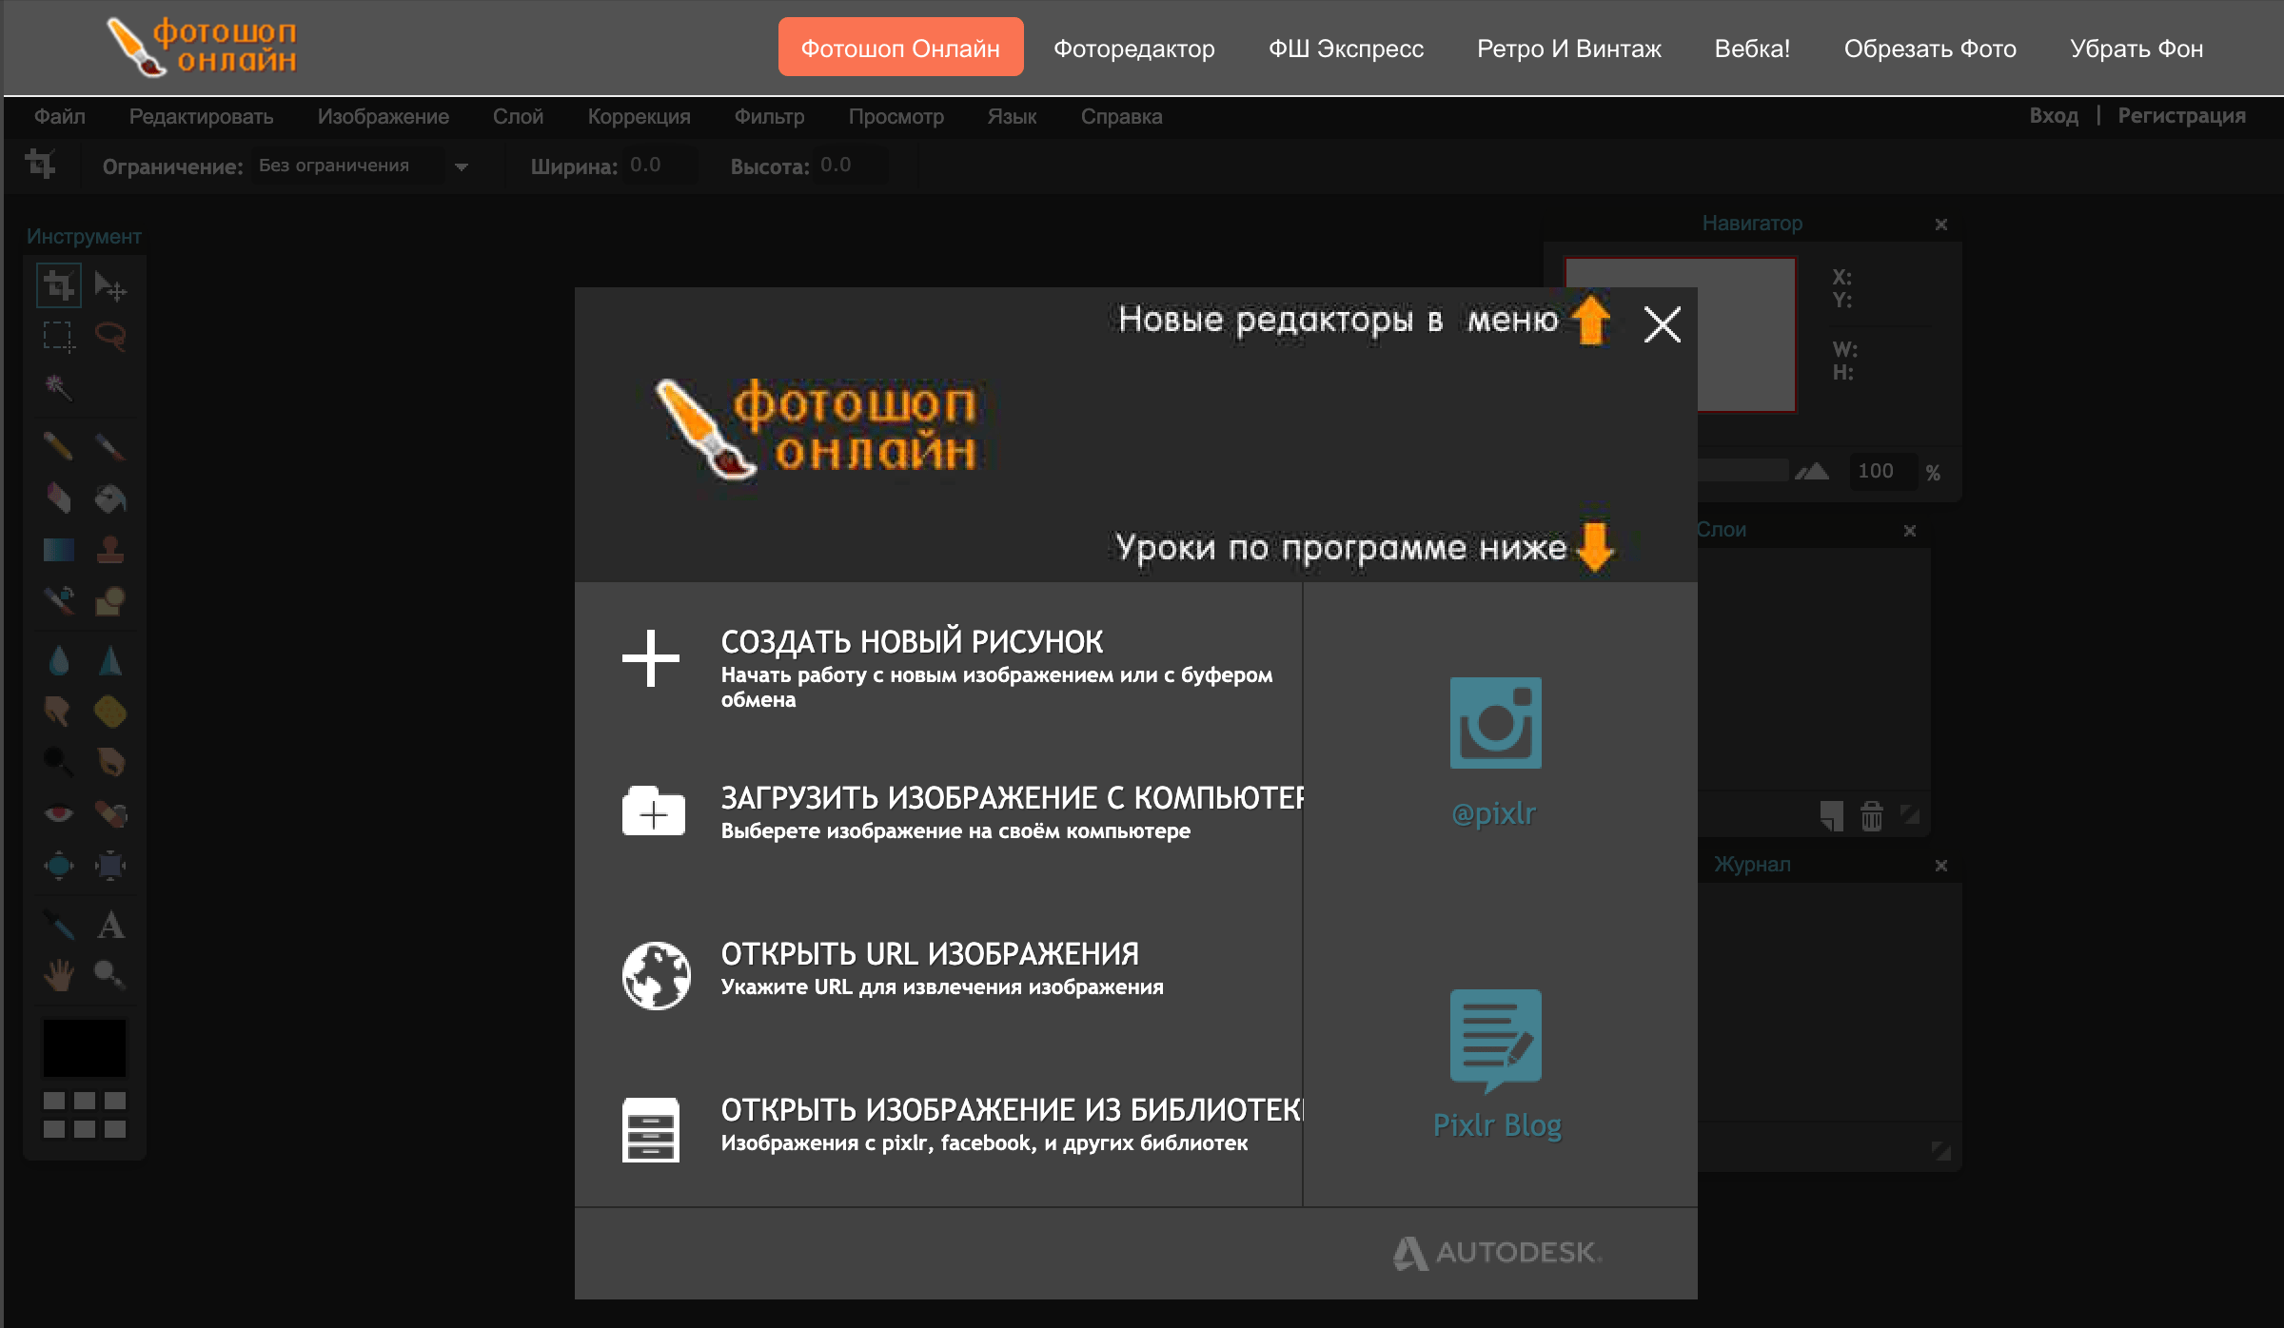Select the Bloat tool
The height and width of the screenshot is (1328, 2284).
coord(59,865)
